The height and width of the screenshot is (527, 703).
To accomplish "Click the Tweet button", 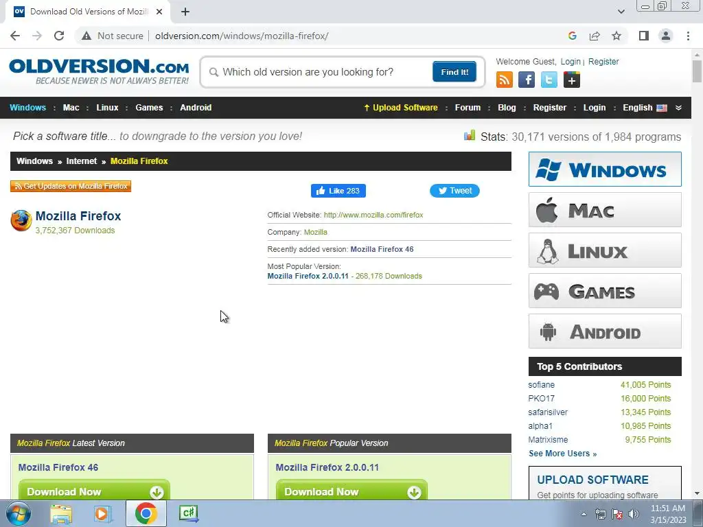I will 454,191.
